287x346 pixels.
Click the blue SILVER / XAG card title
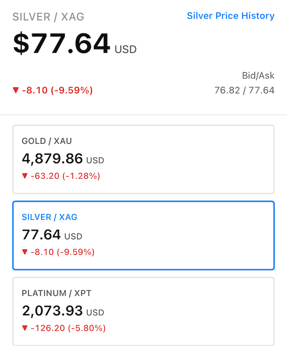pos(50,217)
